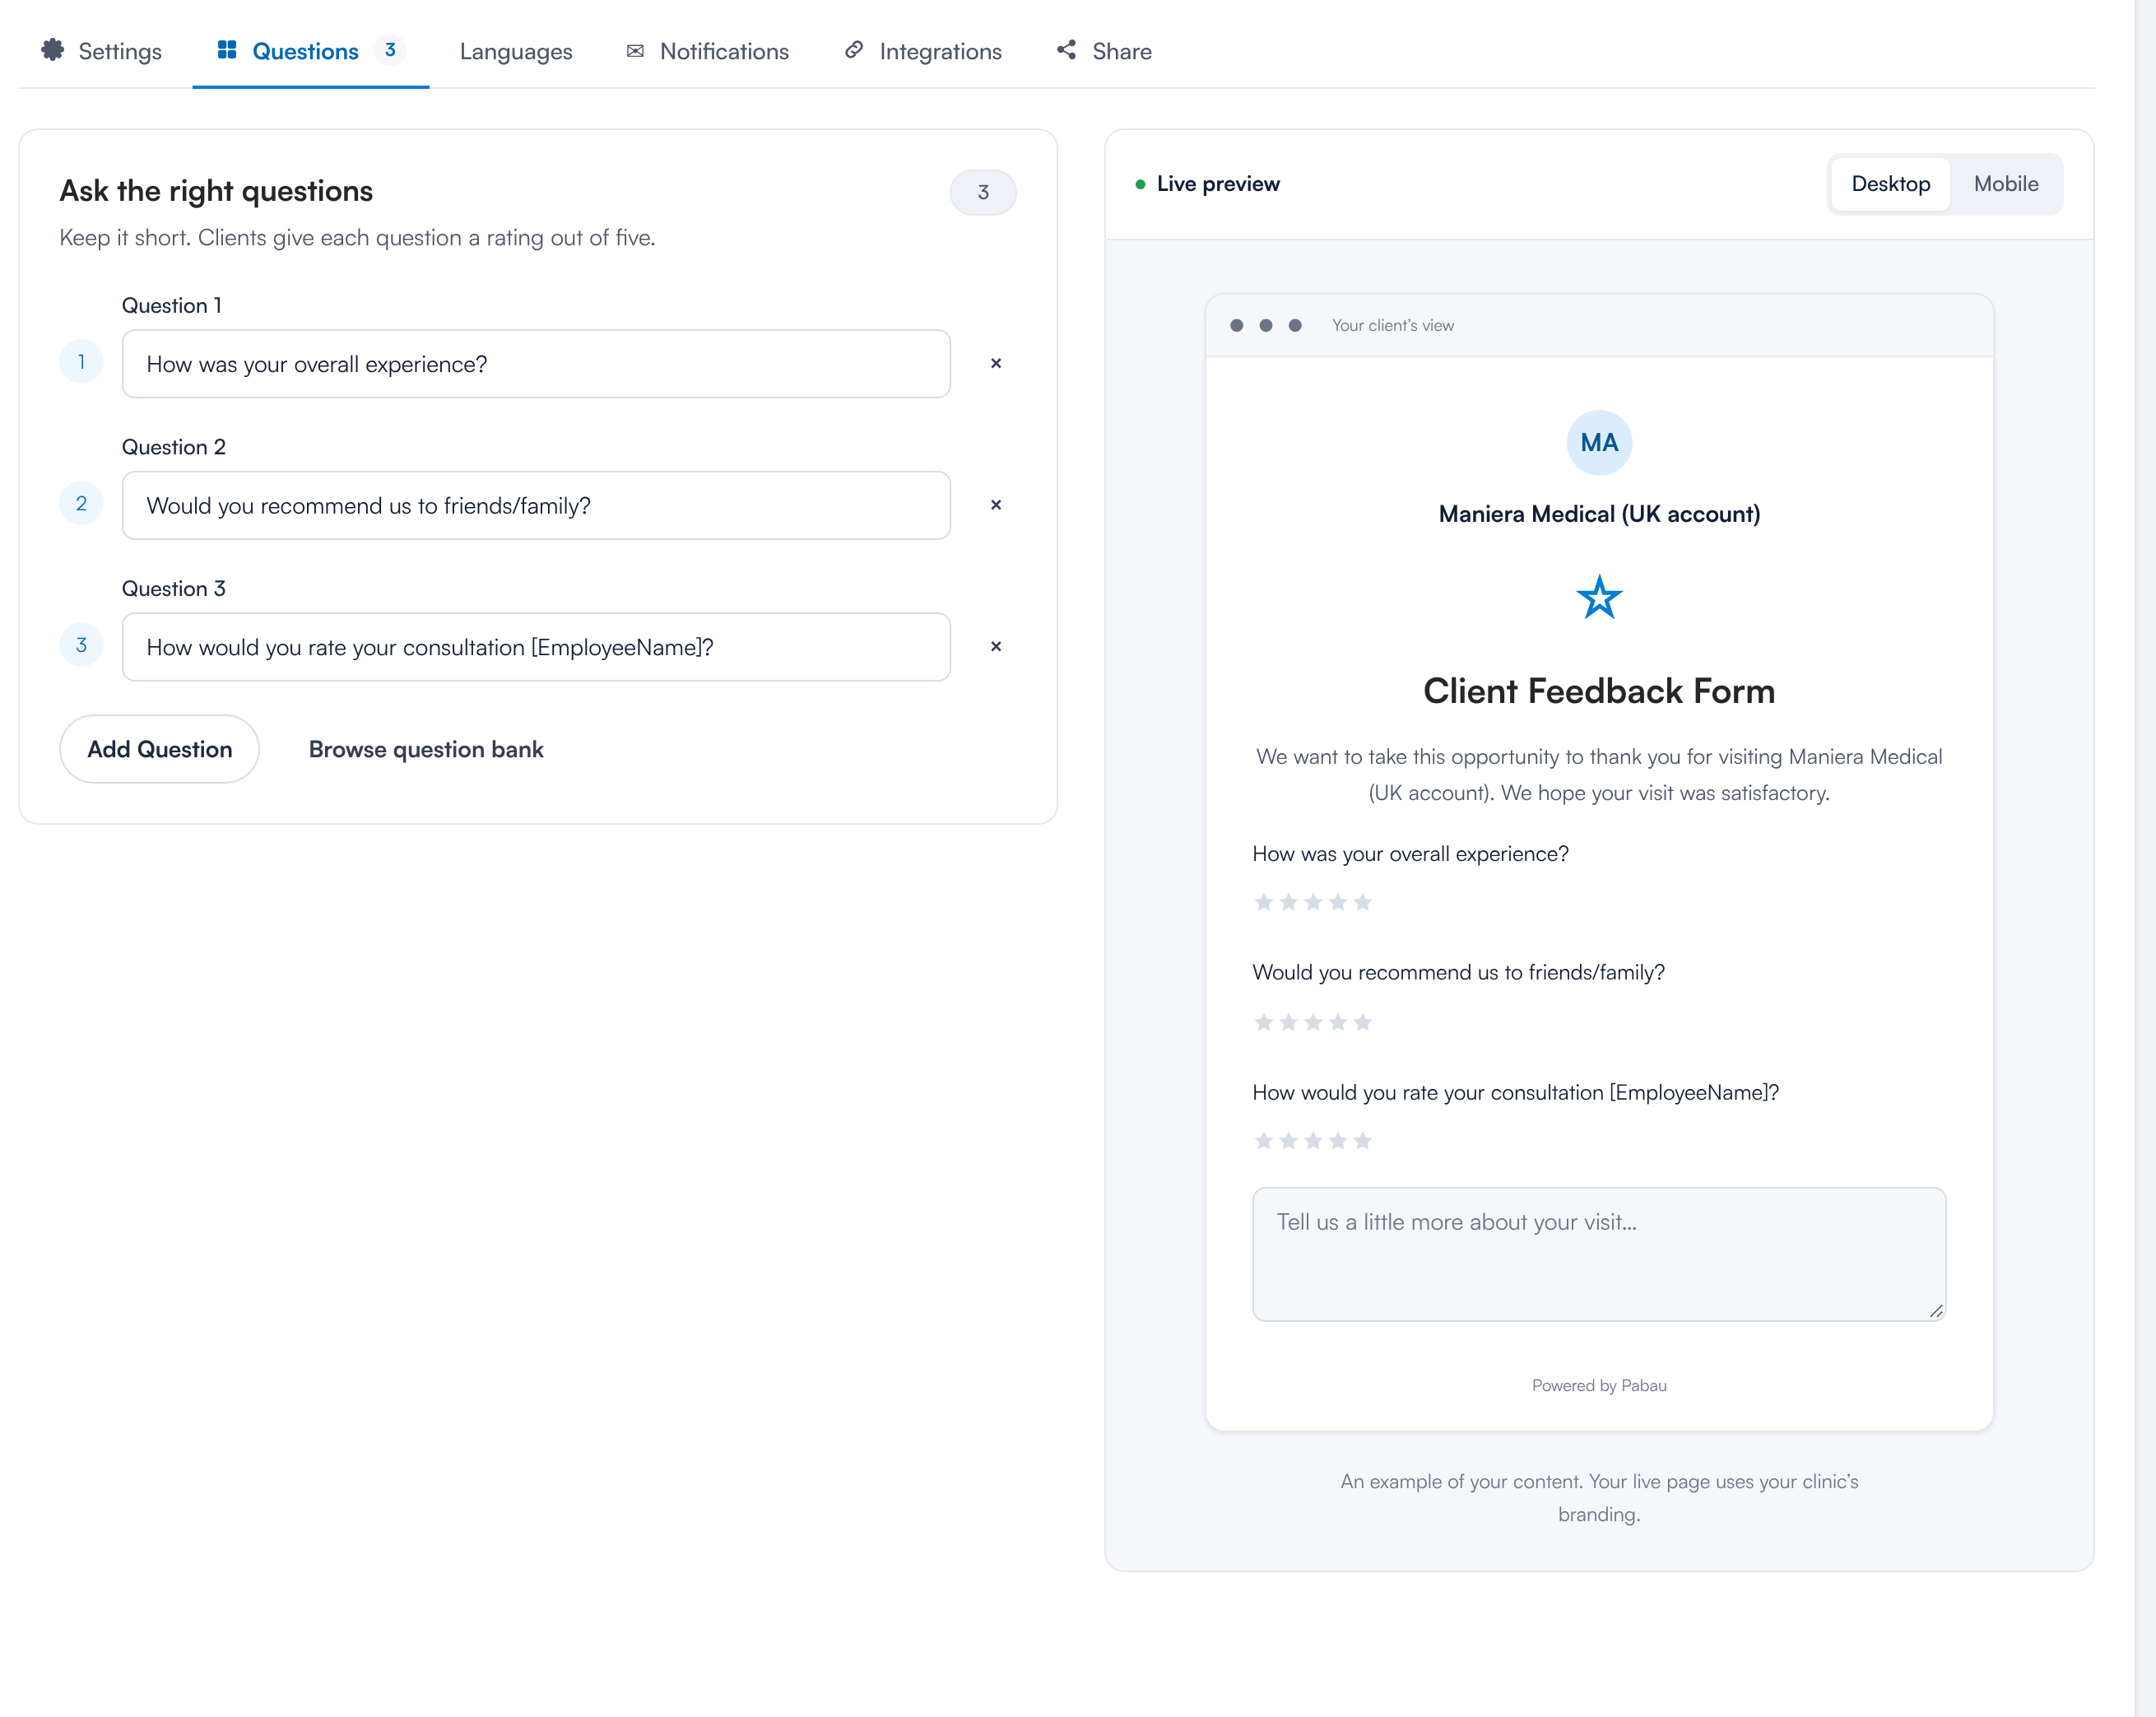Click the 'Client Feedback Form' heading
The image size is (2156, 1717).
1599,691
